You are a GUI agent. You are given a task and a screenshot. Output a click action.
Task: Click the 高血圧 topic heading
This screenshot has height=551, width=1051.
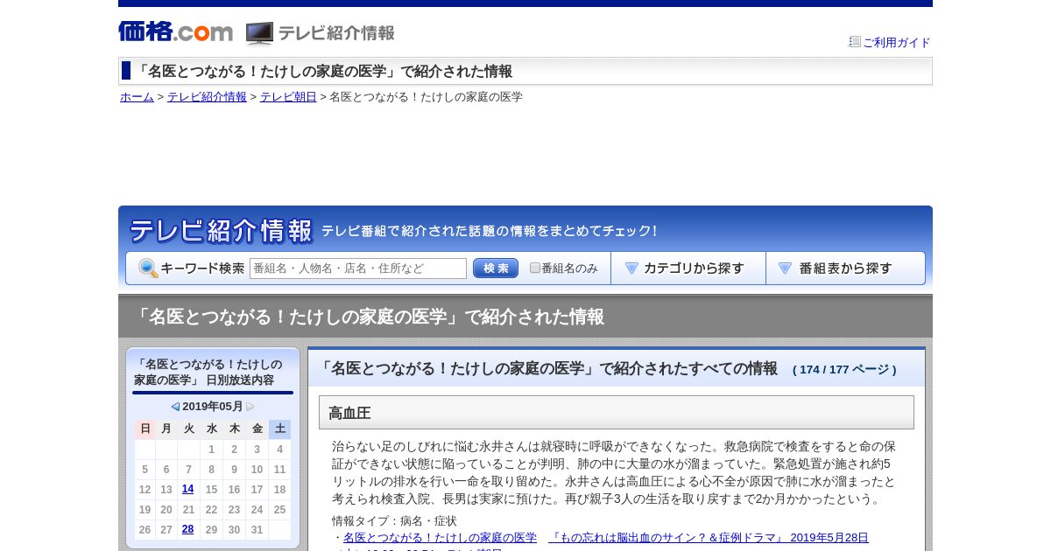pyautogui.click(x=617, y=413)
